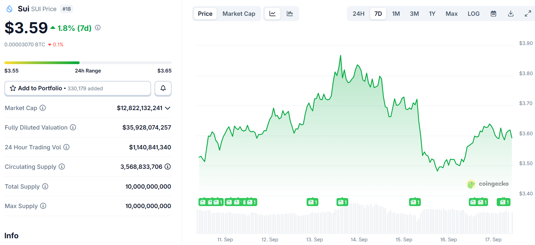Viewport: 535px width, 245px height.
Task: Switch chart range to Max
Action: click(x=452, y=14)
